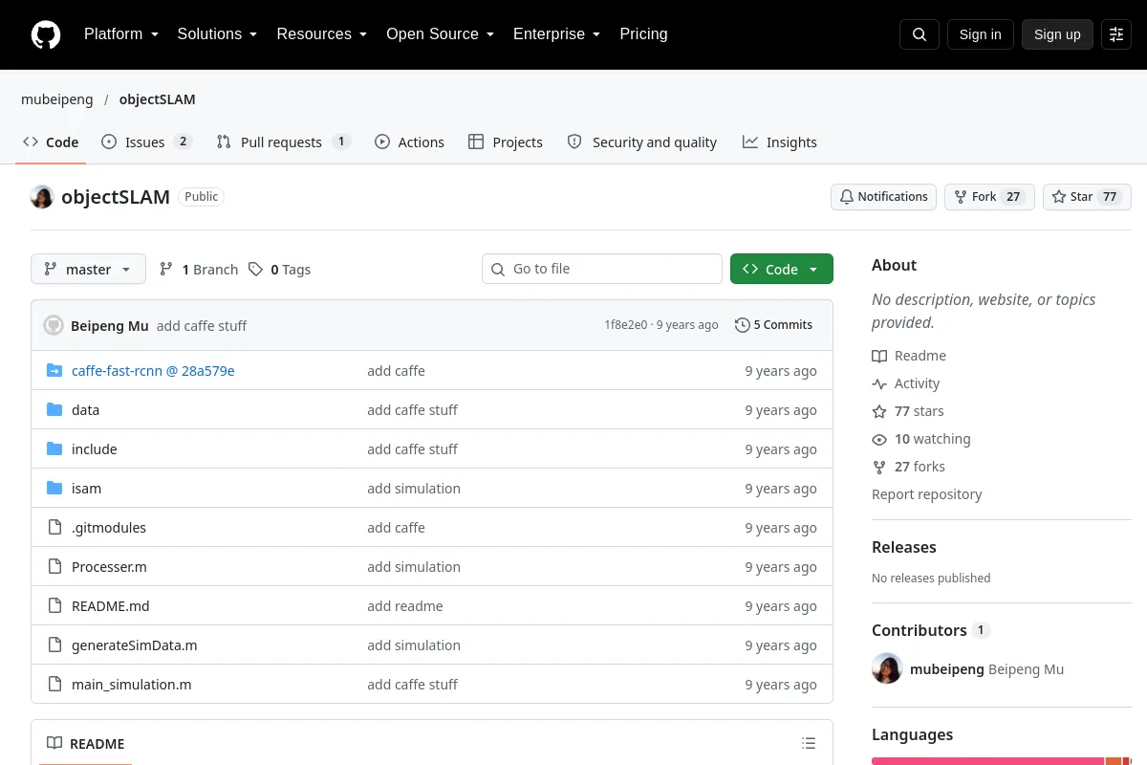Image resolution: width=1147 pixels, height=765 pixels.
Task: Click the generateSimData.m file icon
Action: click(54, 645)
